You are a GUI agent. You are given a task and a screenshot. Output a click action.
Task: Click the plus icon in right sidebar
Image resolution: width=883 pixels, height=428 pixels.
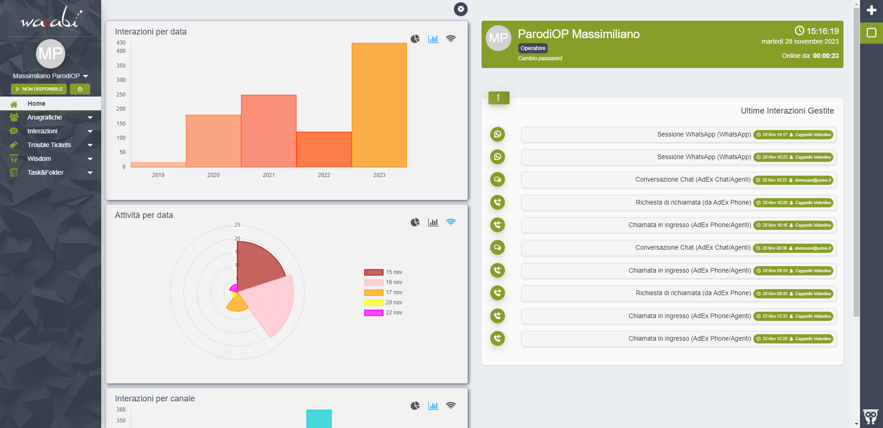[871, 10]
